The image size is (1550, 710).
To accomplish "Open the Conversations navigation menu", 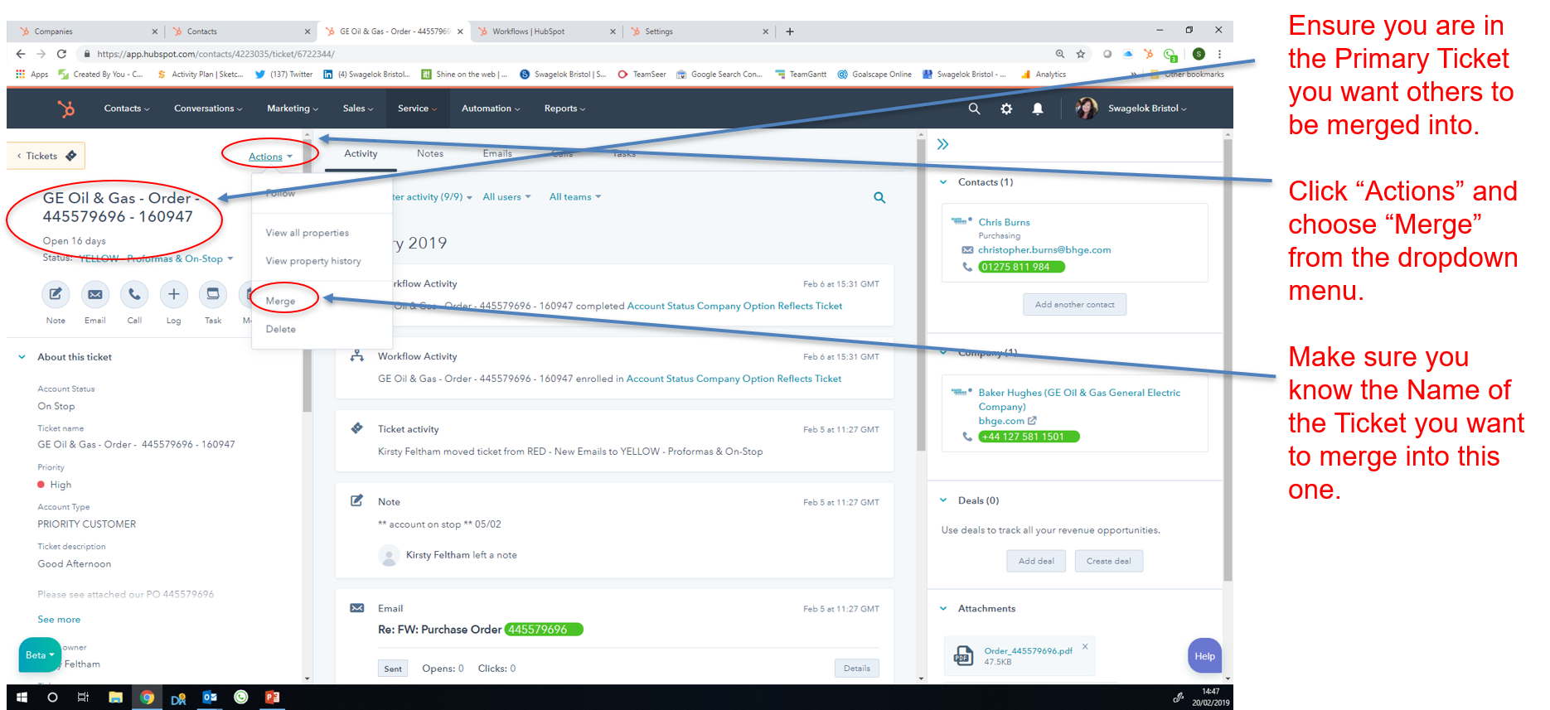I will (208, 109).
